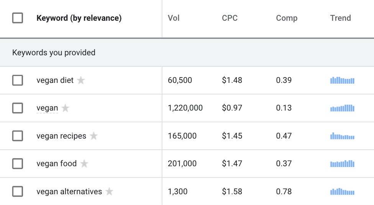The width and height of the screenshot is (374, 205).
Task: Favorite the vegan keyword star
Action: (66, 108)
